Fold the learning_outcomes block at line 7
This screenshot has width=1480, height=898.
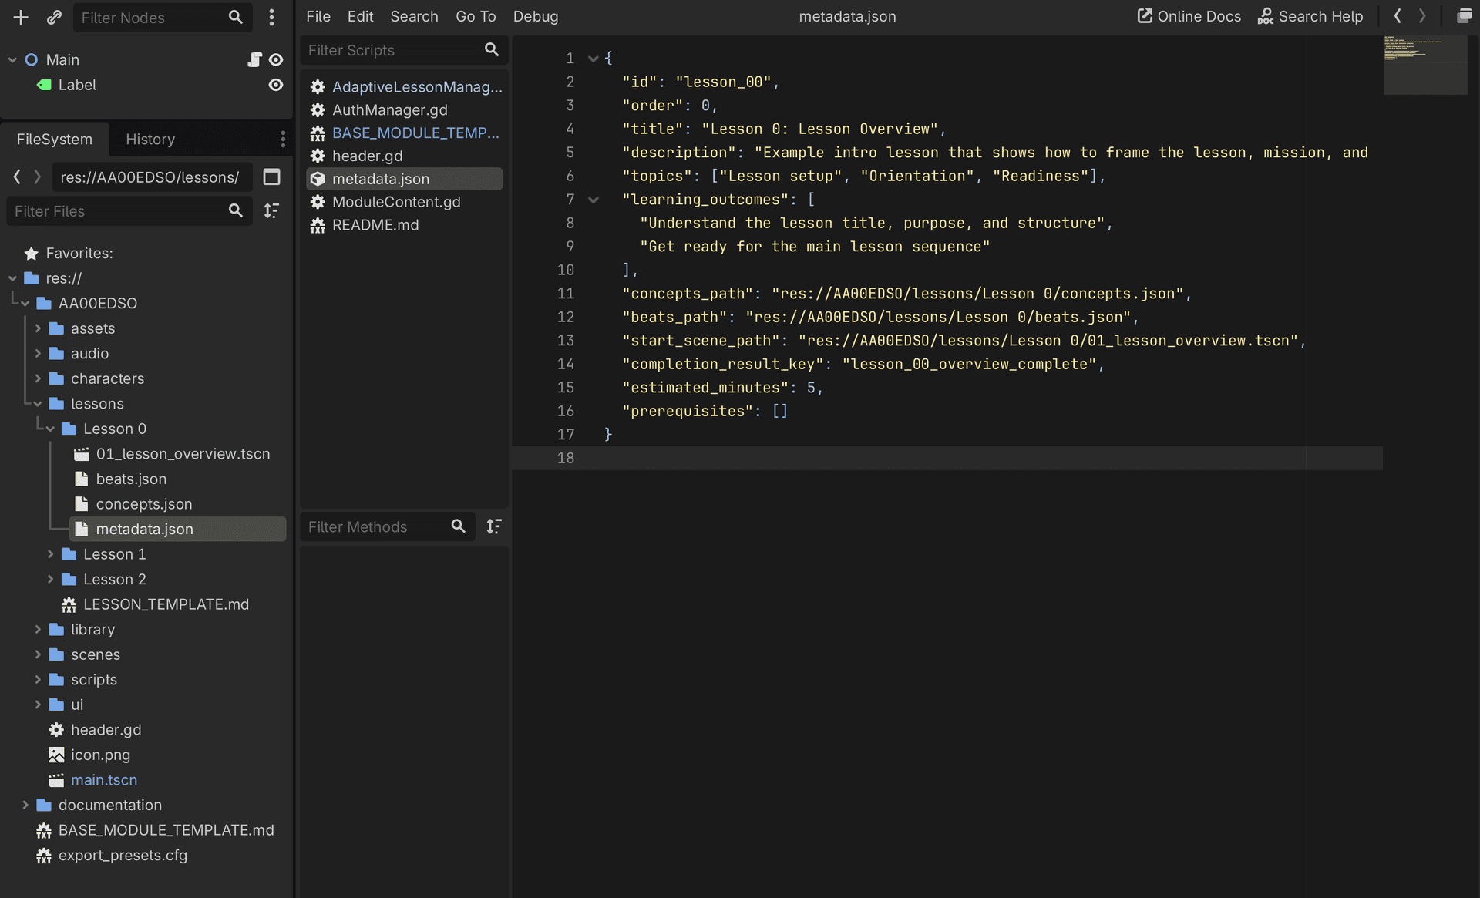593,199
